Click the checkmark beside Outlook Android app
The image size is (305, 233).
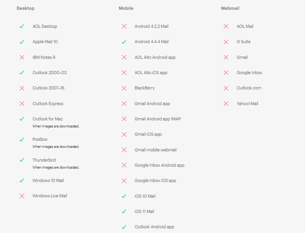[x=124, y=227]
